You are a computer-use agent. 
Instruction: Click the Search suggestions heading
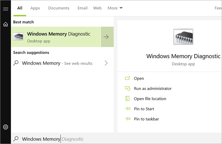coord(31,53)
